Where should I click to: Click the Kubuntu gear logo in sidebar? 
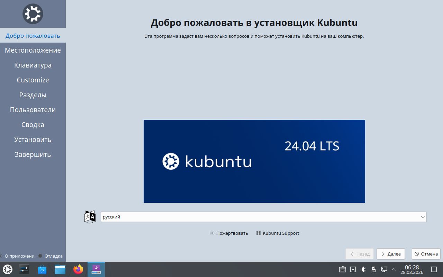point(33,14)
